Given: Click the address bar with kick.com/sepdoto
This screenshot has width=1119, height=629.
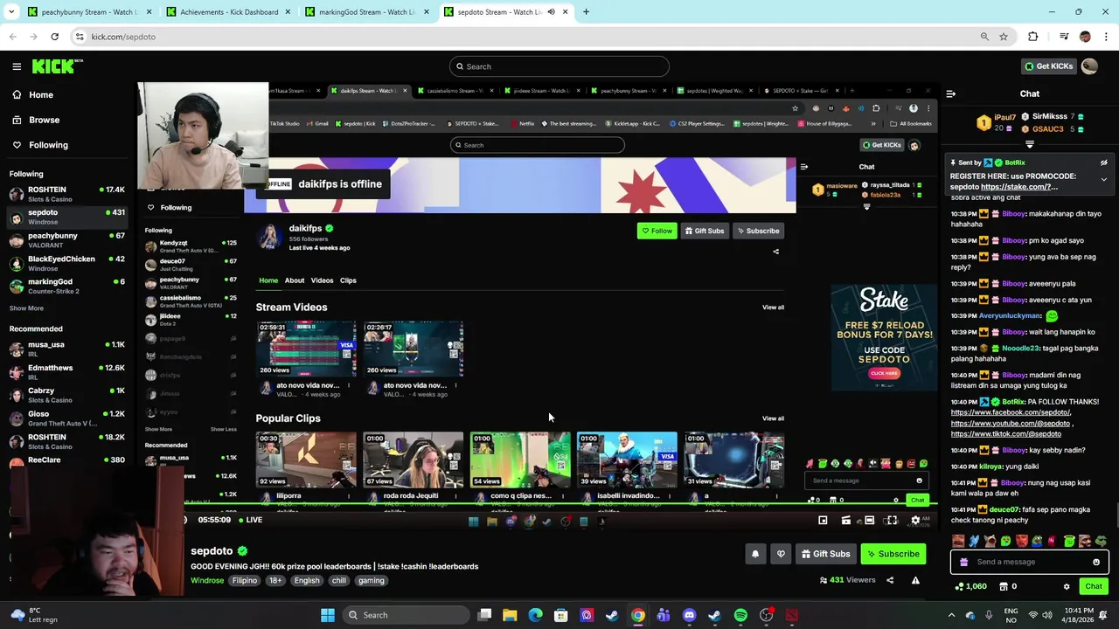Looking at the screenshot, I should pyautogui.click(x=525, y=37).
